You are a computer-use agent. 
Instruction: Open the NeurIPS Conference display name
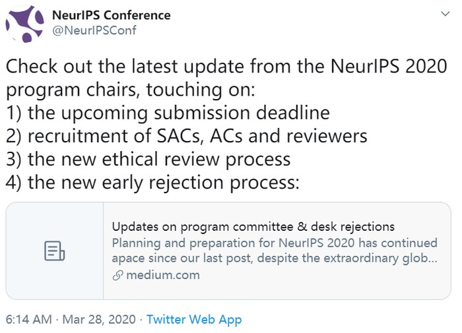point(111,15)
